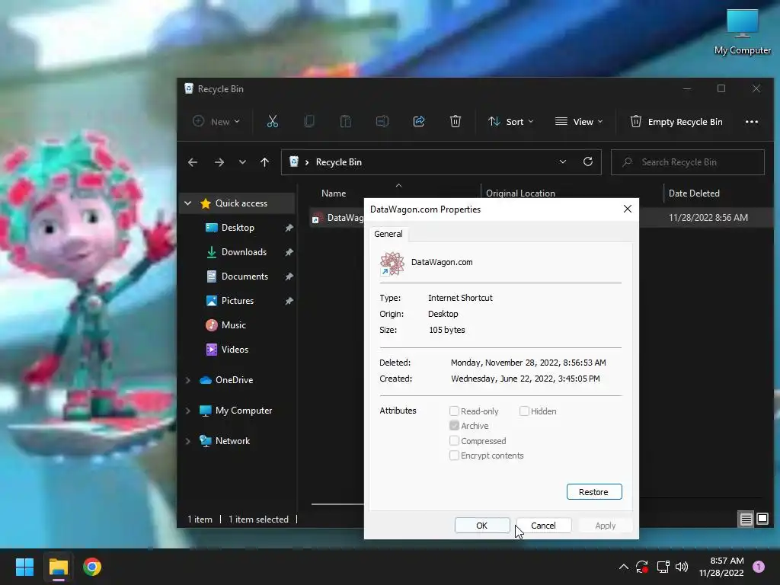The image size is (780, 585).
Task: Open recent locations dropdown chevron
Action: coord(242,162)
